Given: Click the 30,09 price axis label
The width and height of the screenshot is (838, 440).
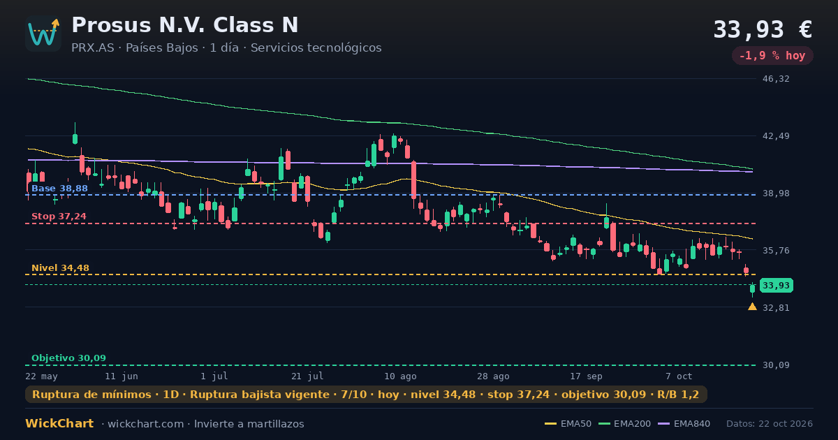Looking at the screenshot, I should 776,365.
